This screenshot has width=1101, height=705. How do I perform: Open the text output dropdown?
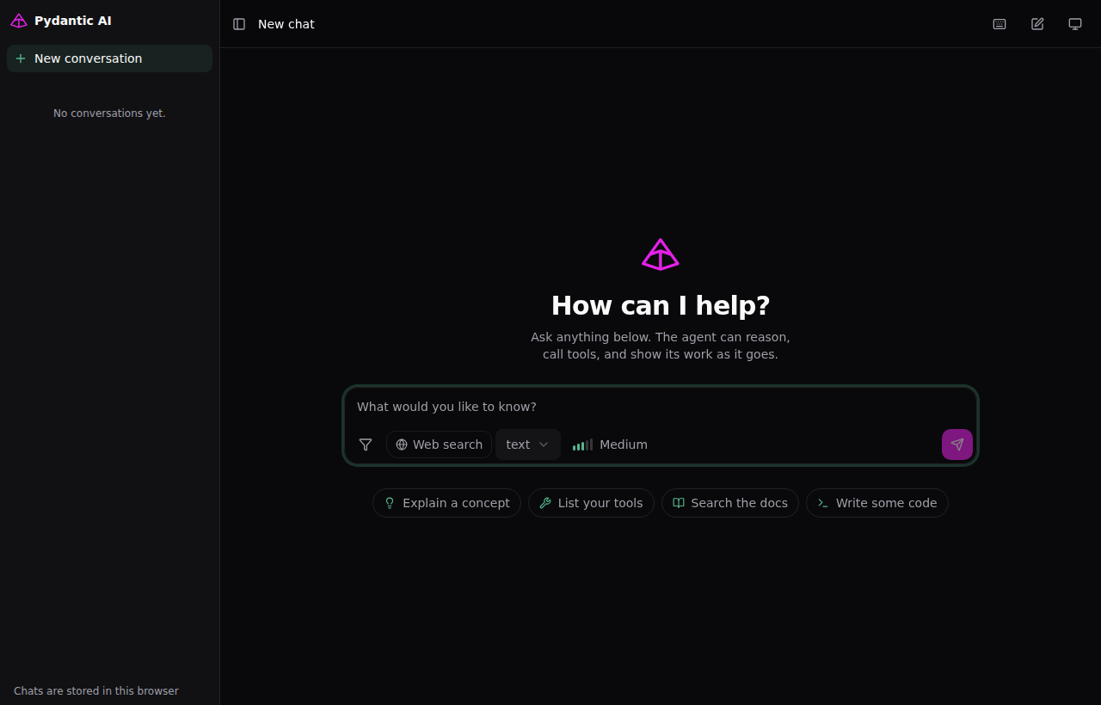(528, 444)
